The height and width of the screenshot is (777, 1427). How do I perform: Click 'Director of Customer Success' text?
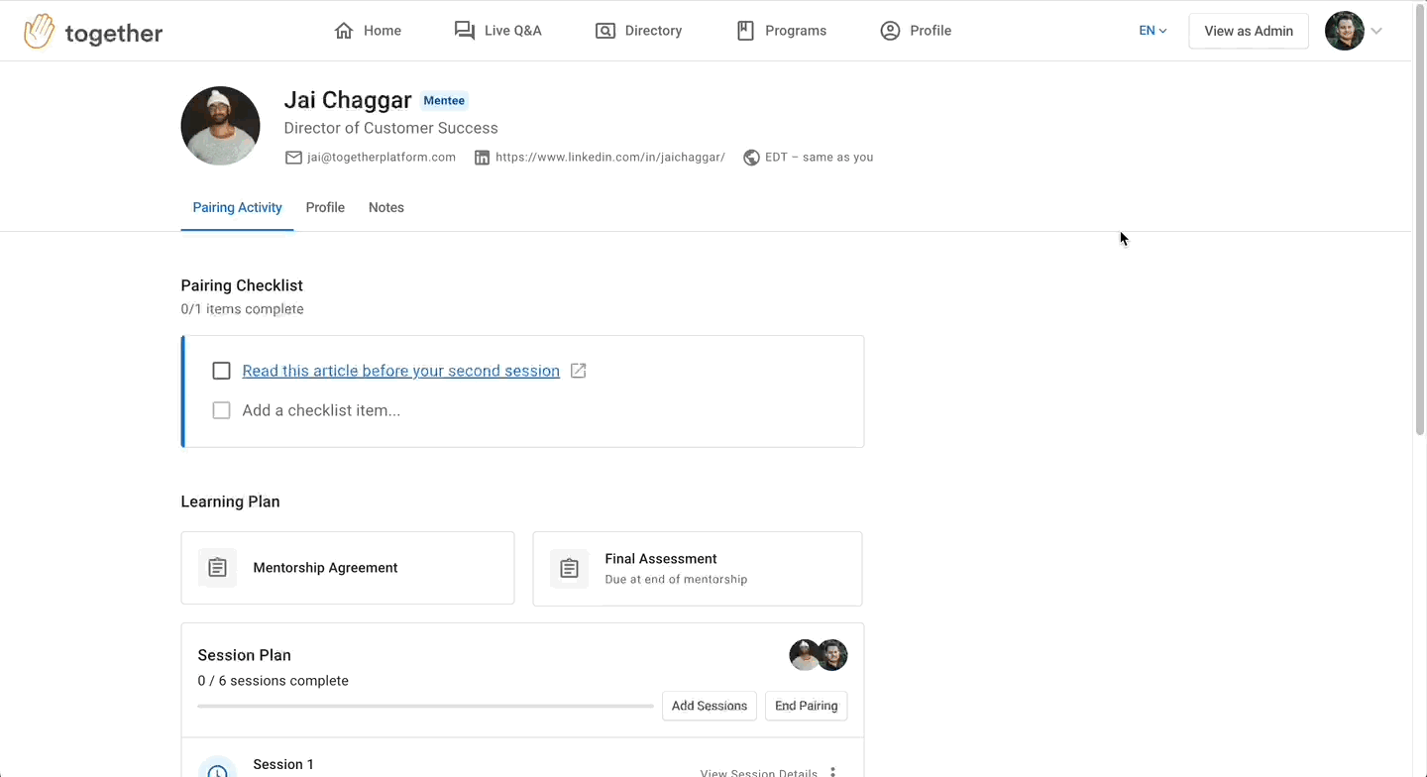[x=391, y=128]
